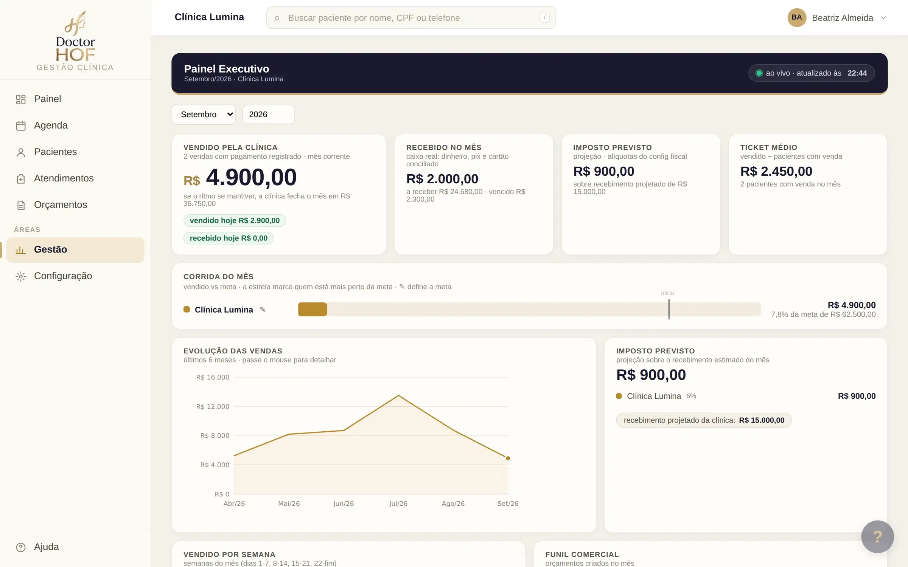Click the slash shortcut hint in search
The width and height of the screenshot is (908, 567).
[x=544, y=17]
